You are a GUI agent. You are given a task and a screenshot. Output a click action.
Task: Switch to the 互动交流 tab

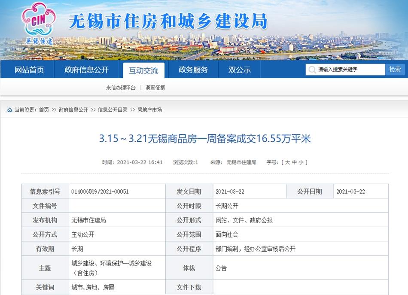tap(143, 69)
